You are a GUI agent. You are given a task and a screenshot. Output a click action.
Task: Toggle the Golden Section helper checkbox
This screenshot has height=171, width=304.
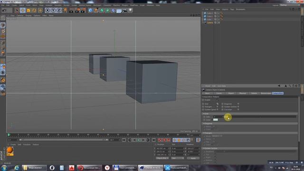(238, 106)
